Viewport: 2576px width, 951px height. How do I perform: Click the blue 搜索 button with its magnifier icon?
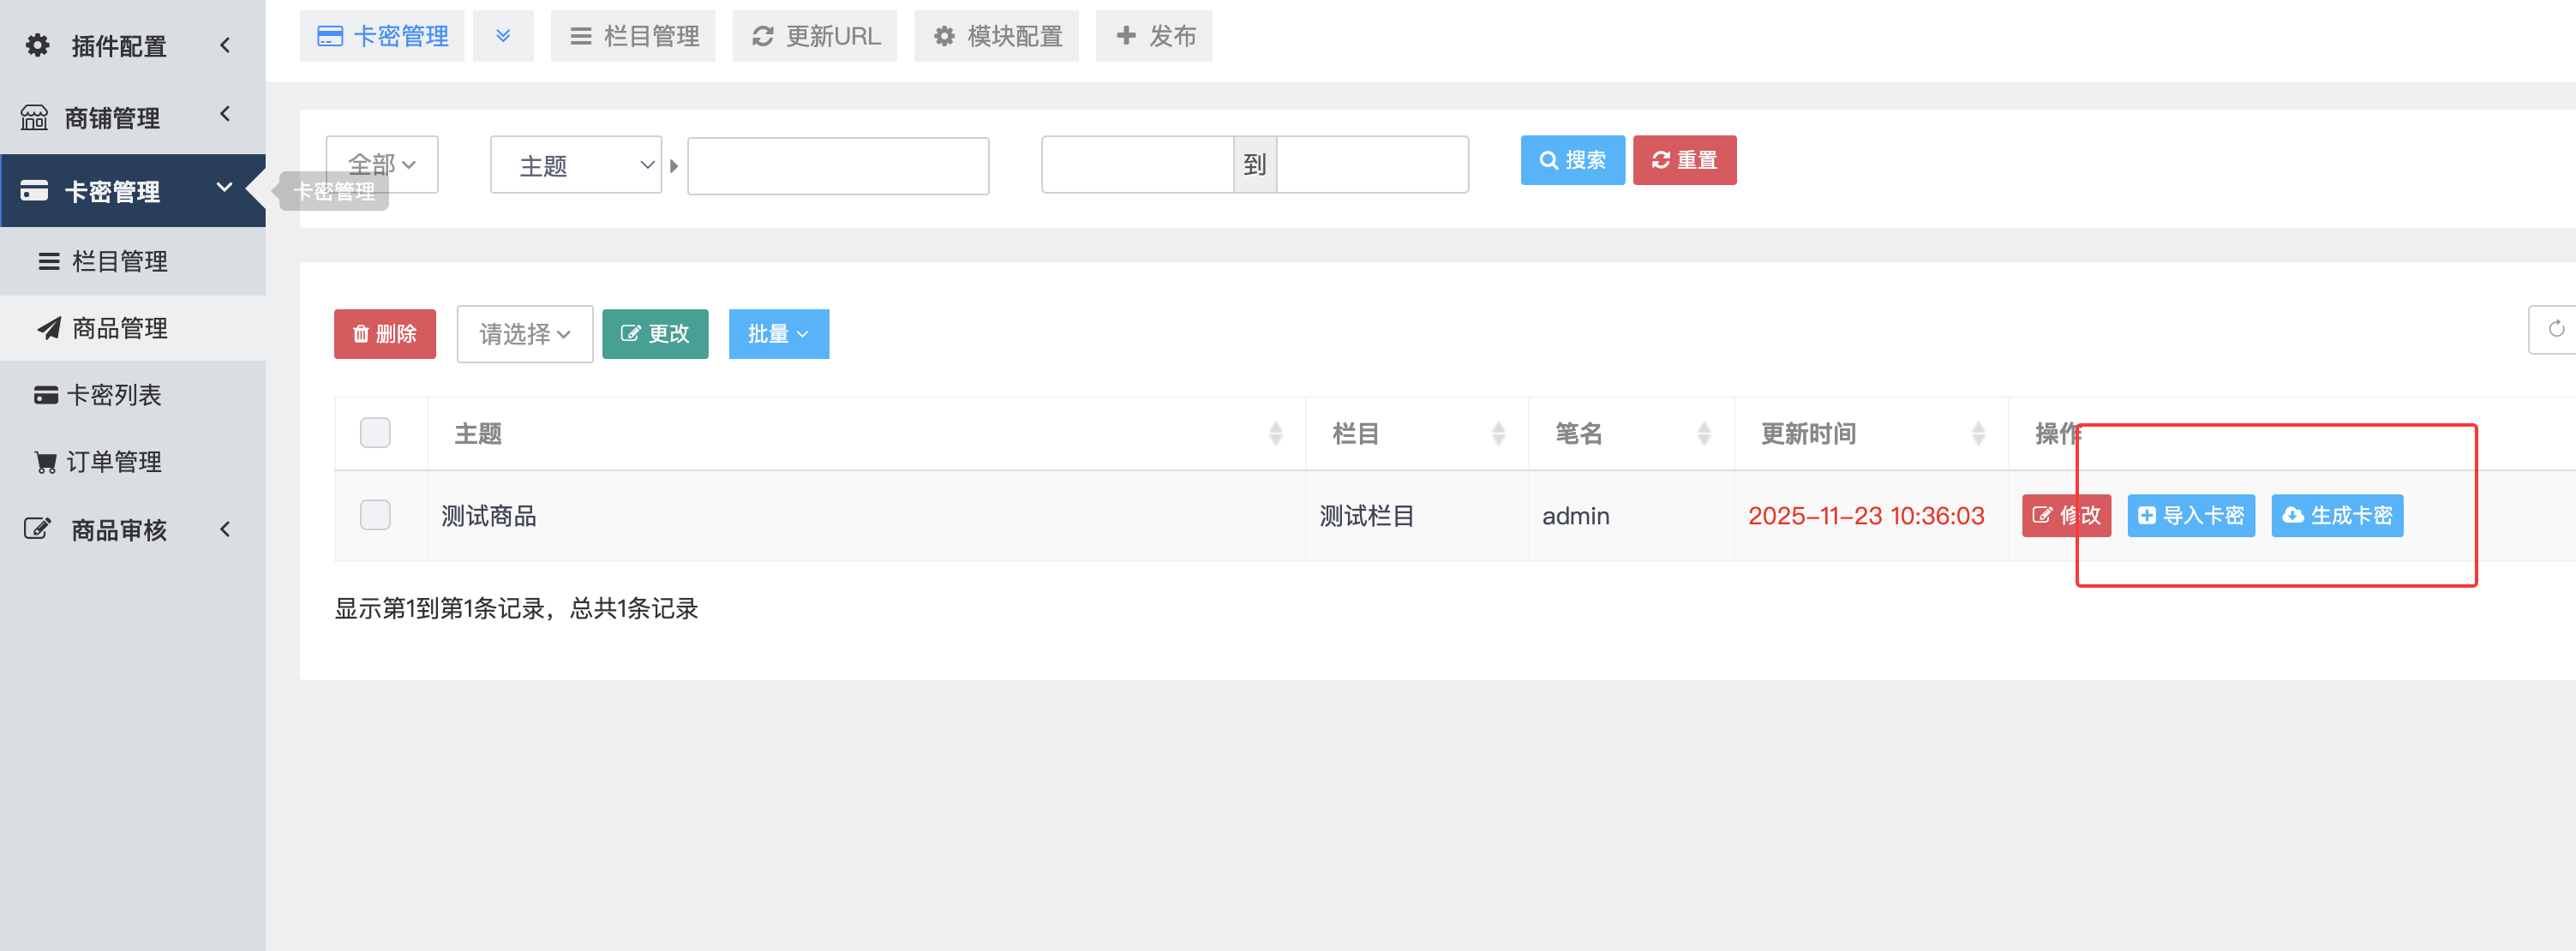(1572, 160)
